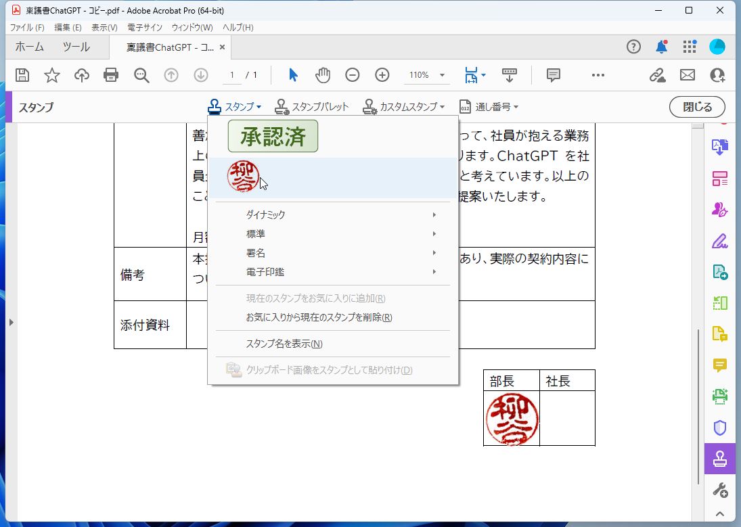The height and width of the screenshot is (527, 741).
Task: Select the highlighted Stamp tool in right sidebar
Action: coord(719,458)
